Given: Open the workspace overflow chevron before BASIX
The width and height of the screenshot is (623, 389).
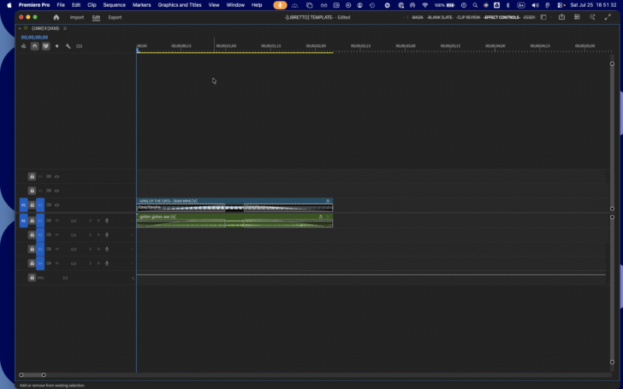Looking at the screenshot, I should coord(406,17).
